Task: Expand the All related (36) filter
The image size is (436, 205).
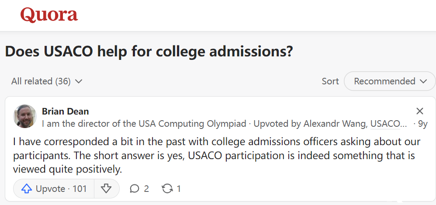Action: (x=47, y=81)
